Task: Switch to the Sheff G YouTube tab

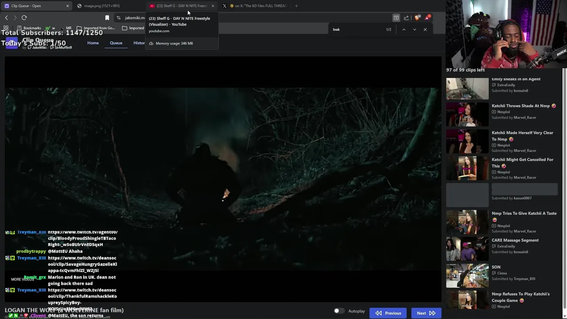Action: coord(181,6)
